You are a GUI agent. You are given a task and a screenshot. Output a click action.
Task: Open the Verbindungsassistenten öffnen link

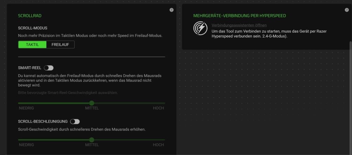239,25
